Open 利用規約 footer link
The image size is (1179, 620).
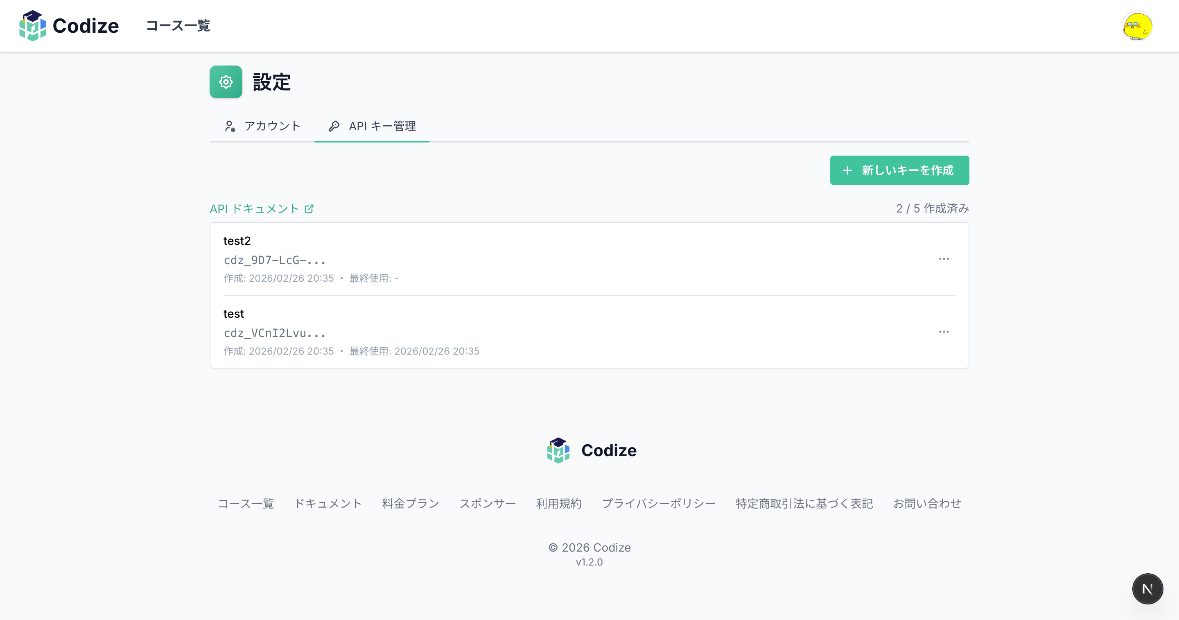click(x=558, y=503)
